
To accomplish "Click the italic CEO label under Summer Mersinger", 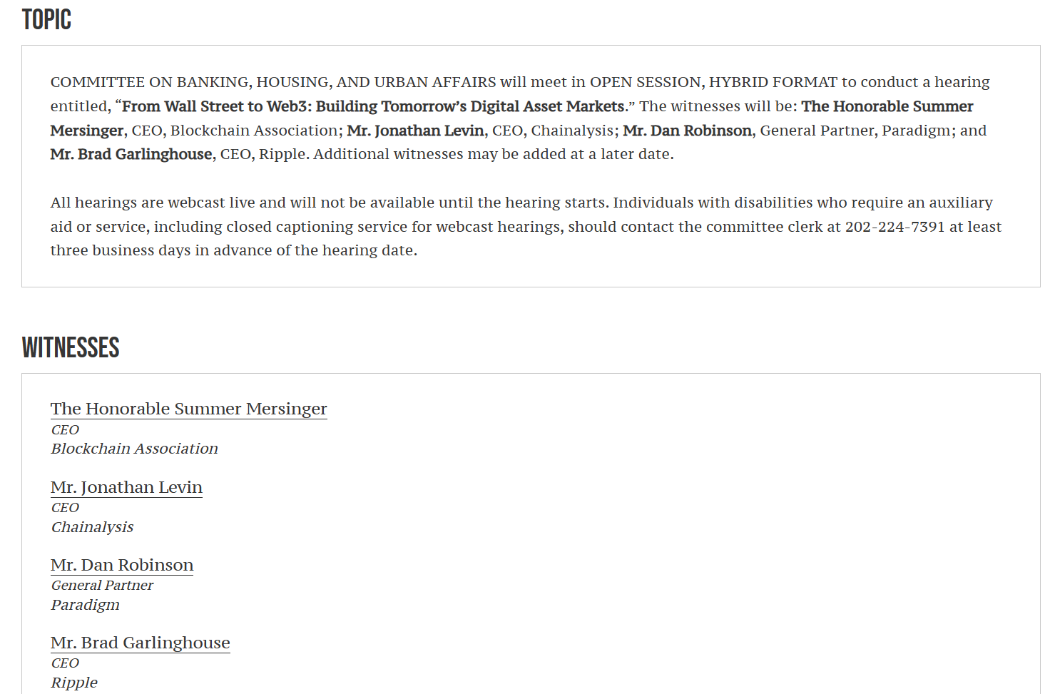I will tap(65, 429).
